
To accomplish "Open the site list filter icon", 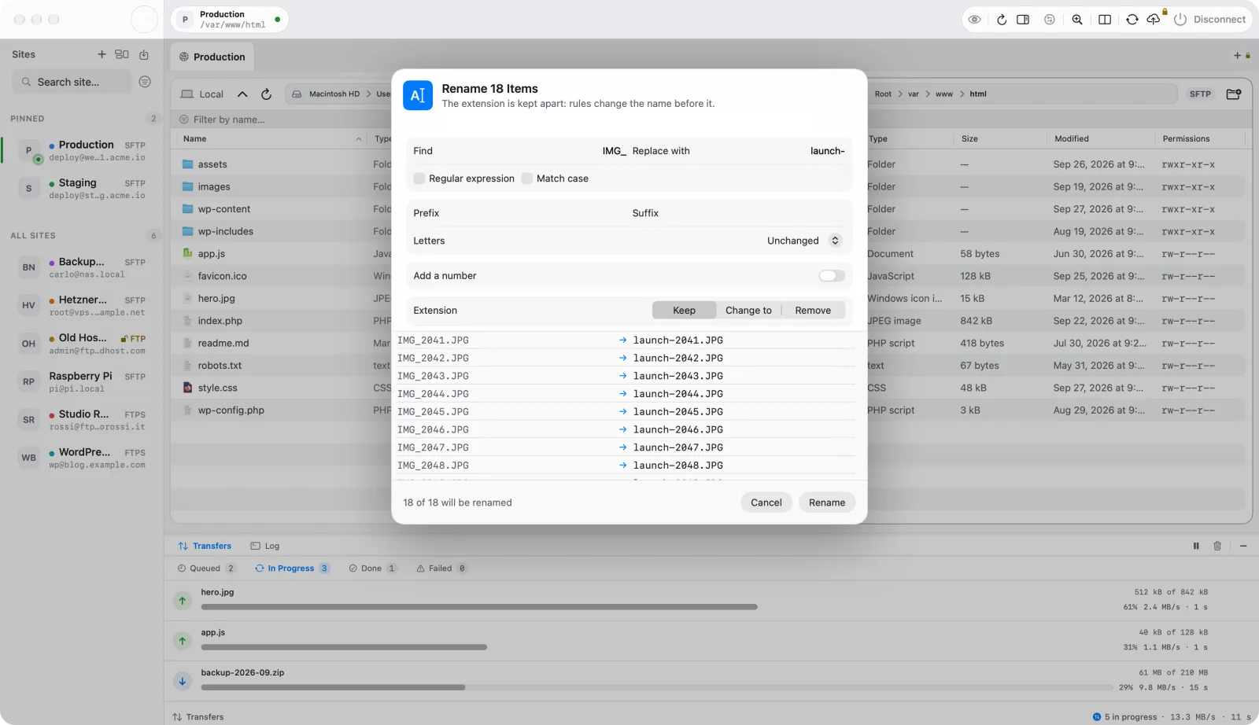I will click(145, 82).
